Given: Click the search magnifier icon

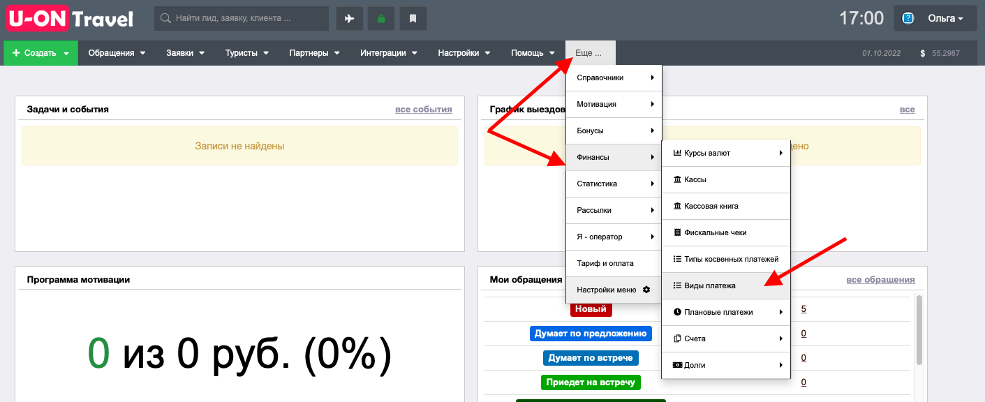Looking at the screenshot, I should point(165,19).
